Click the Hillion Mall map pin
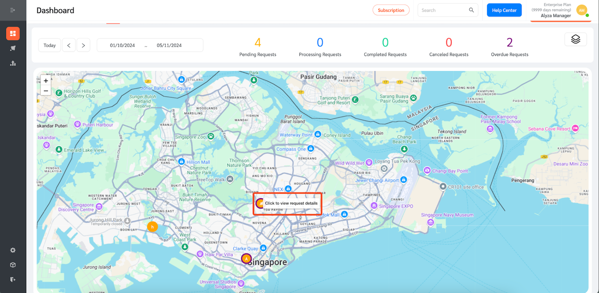The image size is (599, 293). click(x=182, y=161)
